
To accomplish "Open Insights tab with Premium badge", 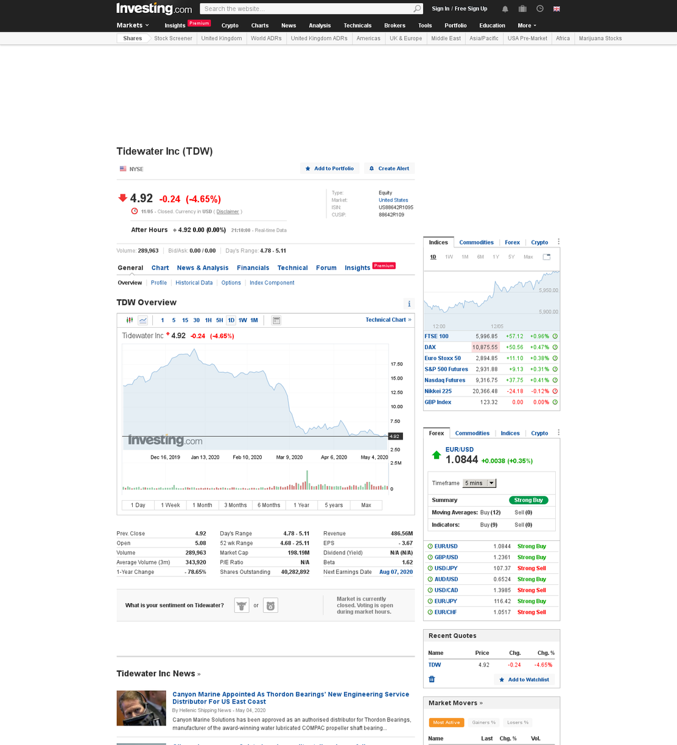I will [370, 267].
